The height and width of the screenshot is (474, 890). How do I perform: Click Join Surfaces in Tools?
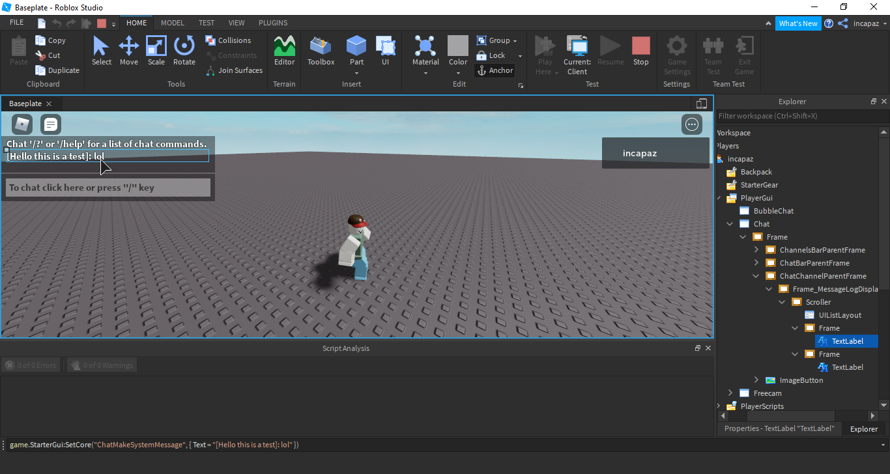pos(235,70)
